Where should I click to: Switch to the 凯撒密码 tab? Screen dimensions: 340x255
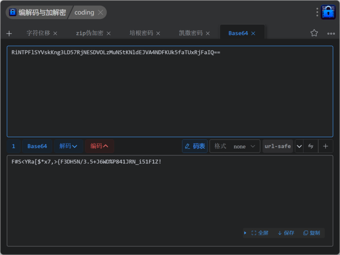coord(191,33)
